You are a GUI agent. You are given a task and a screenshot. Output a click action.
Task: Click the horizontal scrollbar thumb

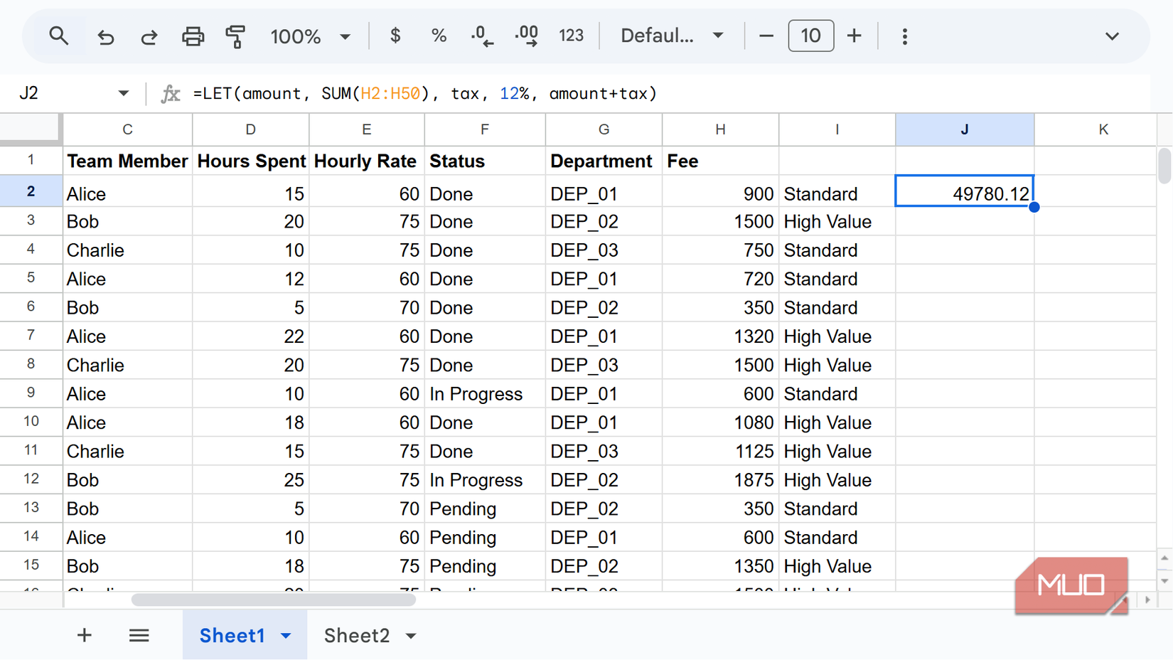(274, 600)
